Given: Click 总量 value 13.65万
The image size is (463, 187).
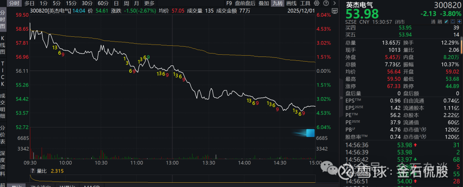Looking at the screenshot, I should (x=391, y=43).
